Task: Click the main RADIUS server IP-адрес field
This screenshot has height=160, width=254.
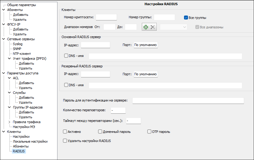Action: click(95, 45)
